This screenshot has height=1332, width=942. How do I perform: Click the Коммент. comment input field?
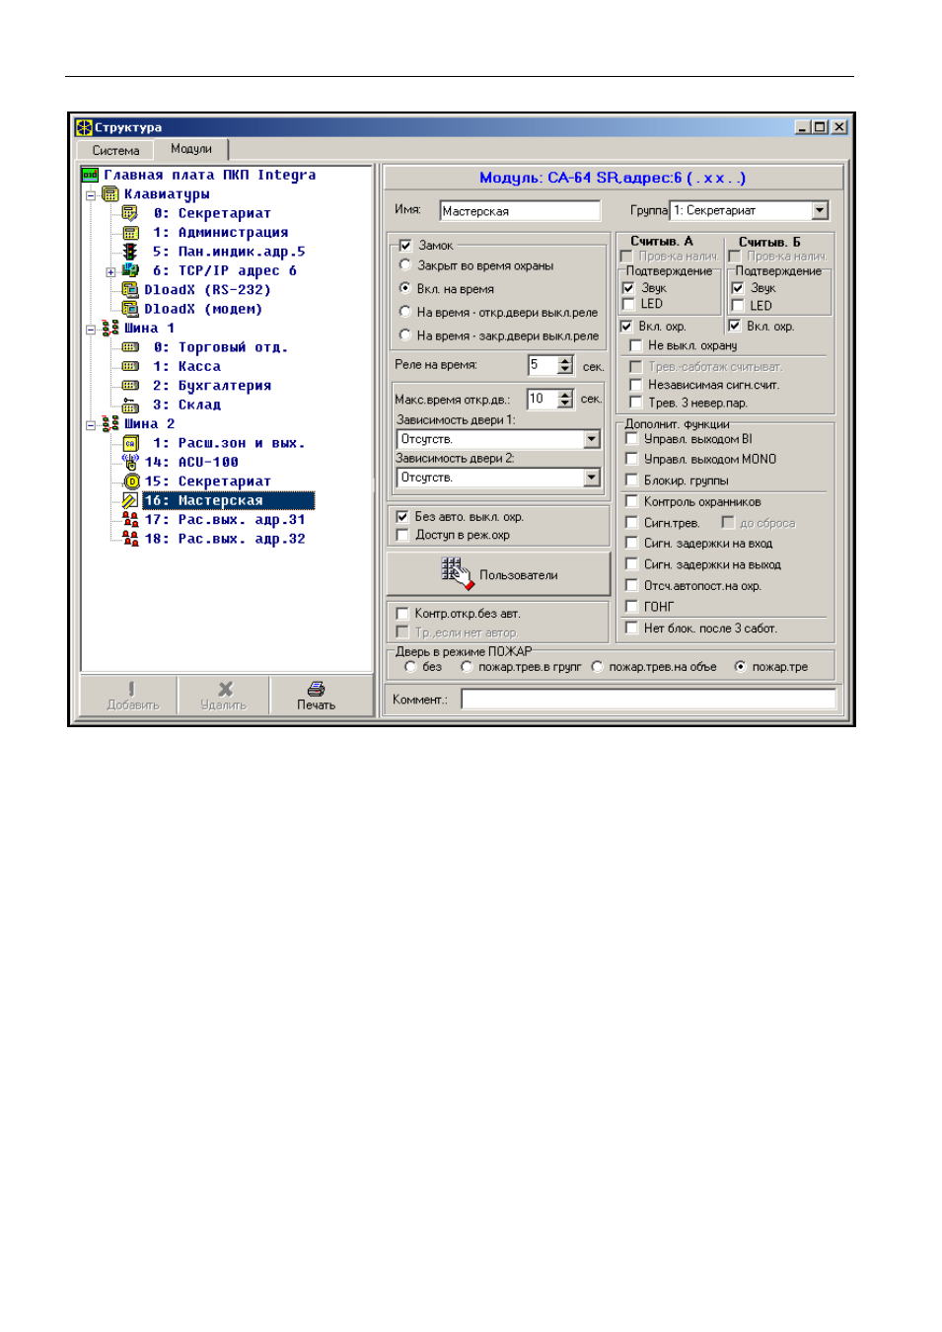pos(648,699)
